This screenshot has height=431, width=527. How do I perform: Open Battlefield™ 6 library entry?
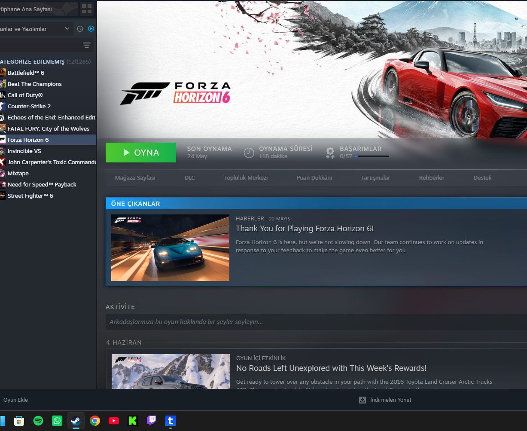click(48, 73)
